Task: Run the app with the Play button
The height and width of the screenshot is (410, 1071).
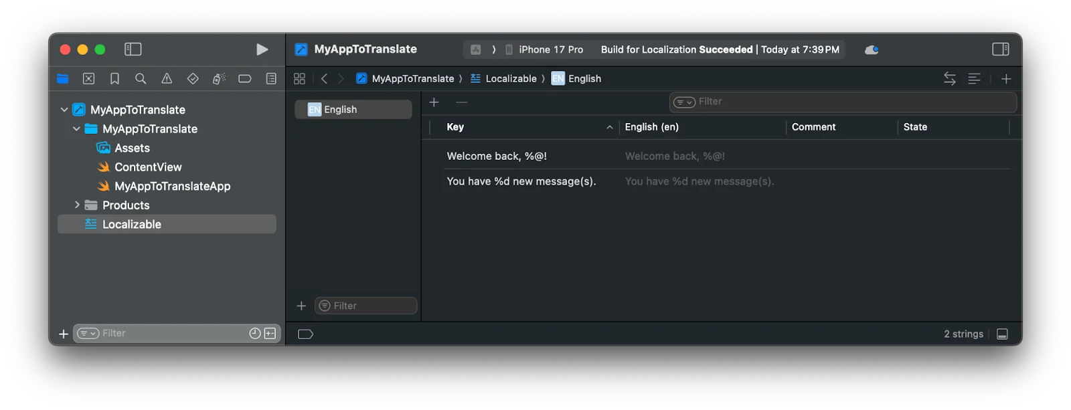Action: point(262,49)
